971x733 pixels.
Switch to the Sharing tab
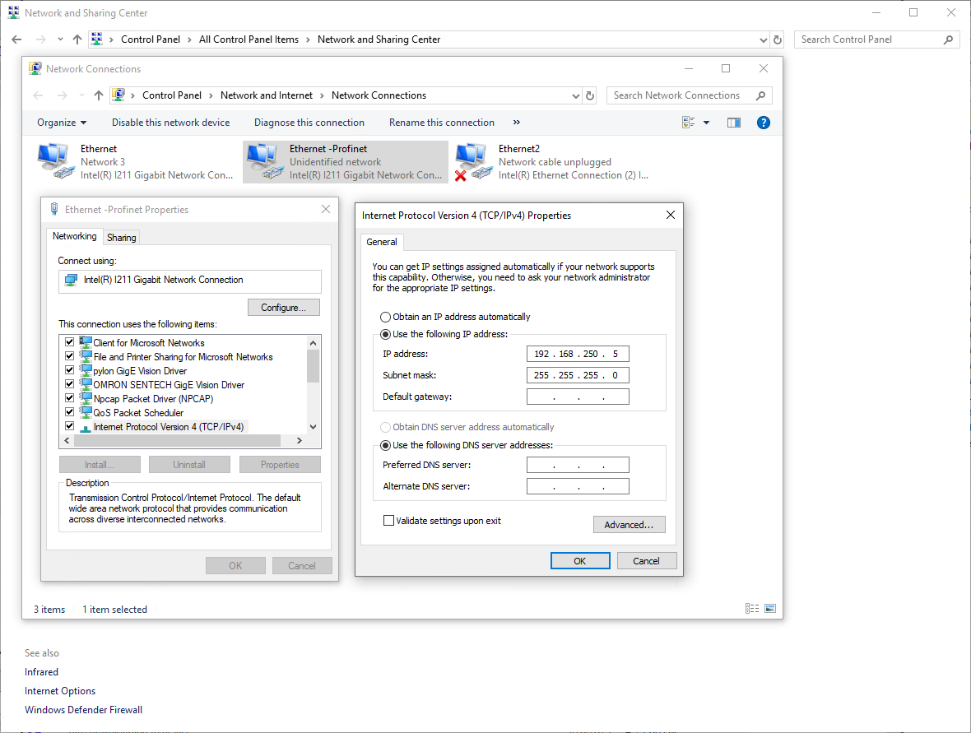[x=121, y=237]
